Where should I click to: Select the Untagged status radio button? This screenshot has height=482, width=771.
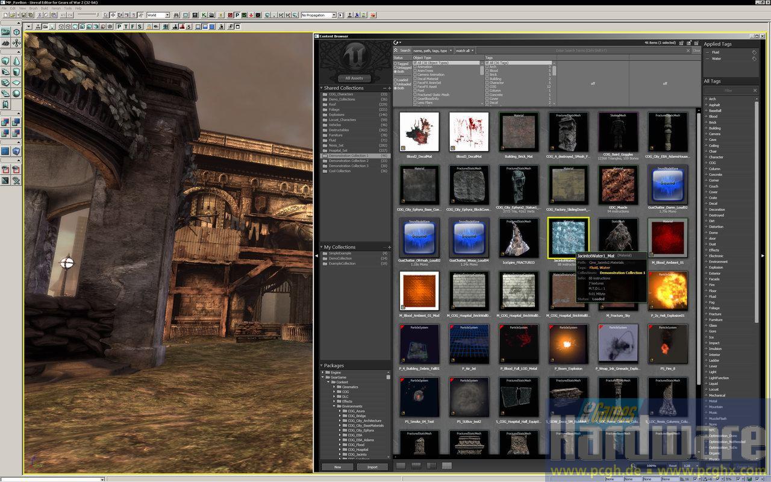(395, 67)
